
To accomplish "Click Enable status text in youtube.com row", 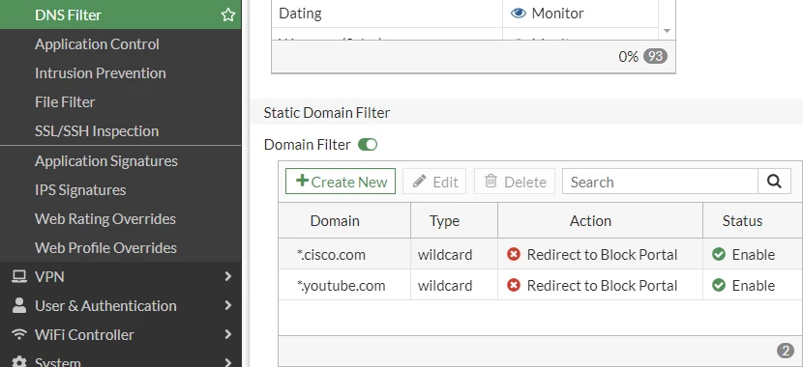I will [754, 285].
